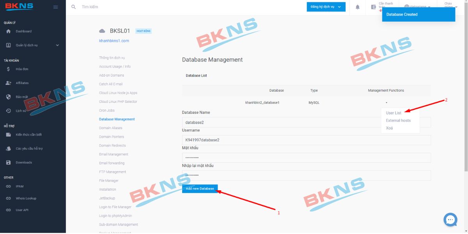
Task: Open Installatron link
Action: click(108, 190)
